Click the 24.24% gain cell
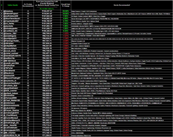 pos(66,11)
